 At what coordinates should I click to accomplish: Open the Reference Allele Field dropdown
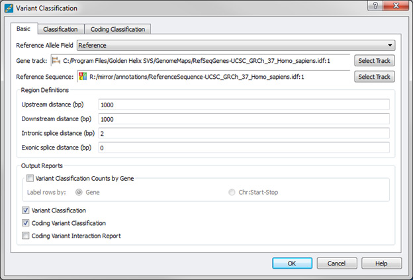pyautogui.click(x=236, y=46)
